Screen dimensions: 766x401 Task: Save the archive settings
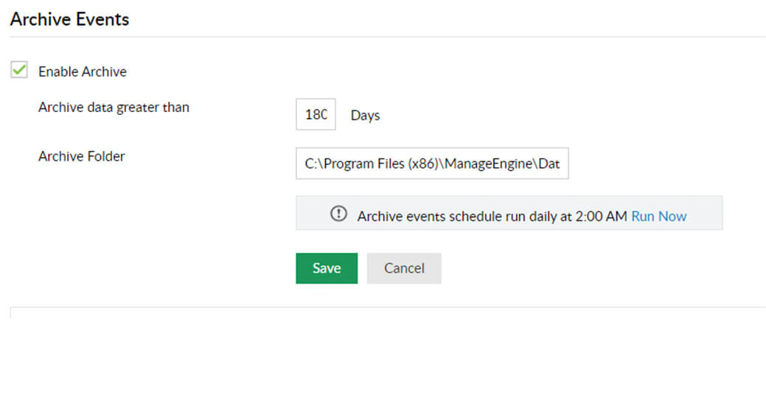pos(327,268)
